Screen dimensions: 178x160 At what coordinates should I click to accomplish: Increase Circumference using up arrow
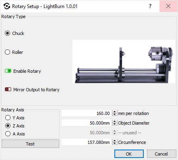[x=114, y=141]
